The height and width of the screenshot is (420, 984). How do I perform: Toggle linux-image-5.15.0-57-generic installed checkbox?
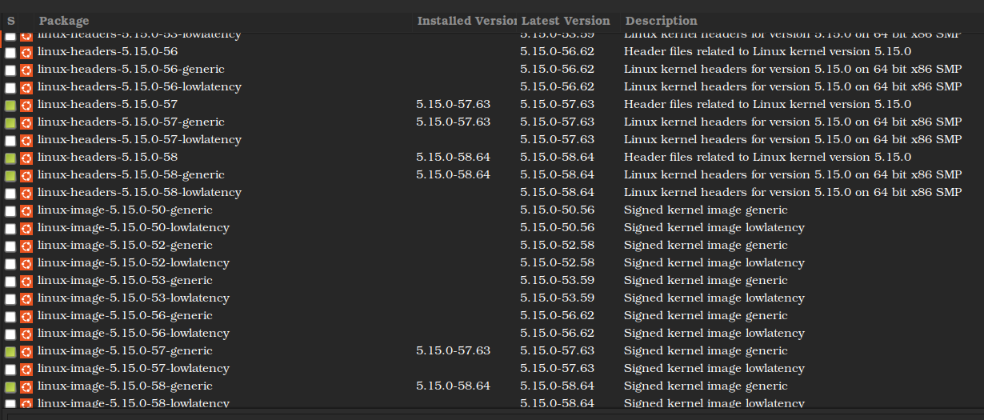(10, 352)
